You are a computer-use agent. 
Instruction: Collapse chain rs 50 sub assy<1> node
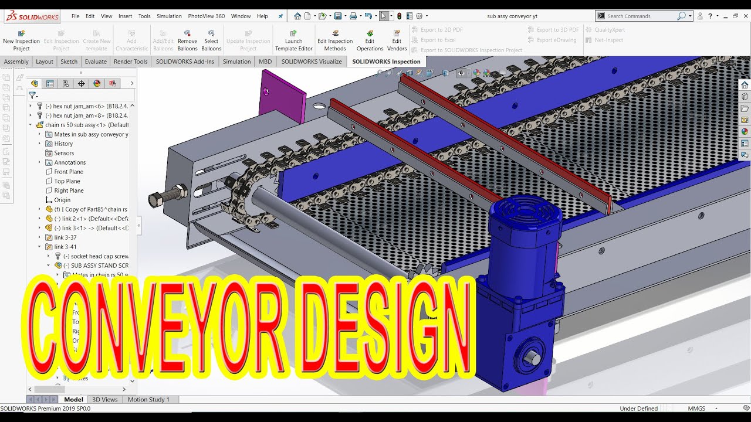31,125
